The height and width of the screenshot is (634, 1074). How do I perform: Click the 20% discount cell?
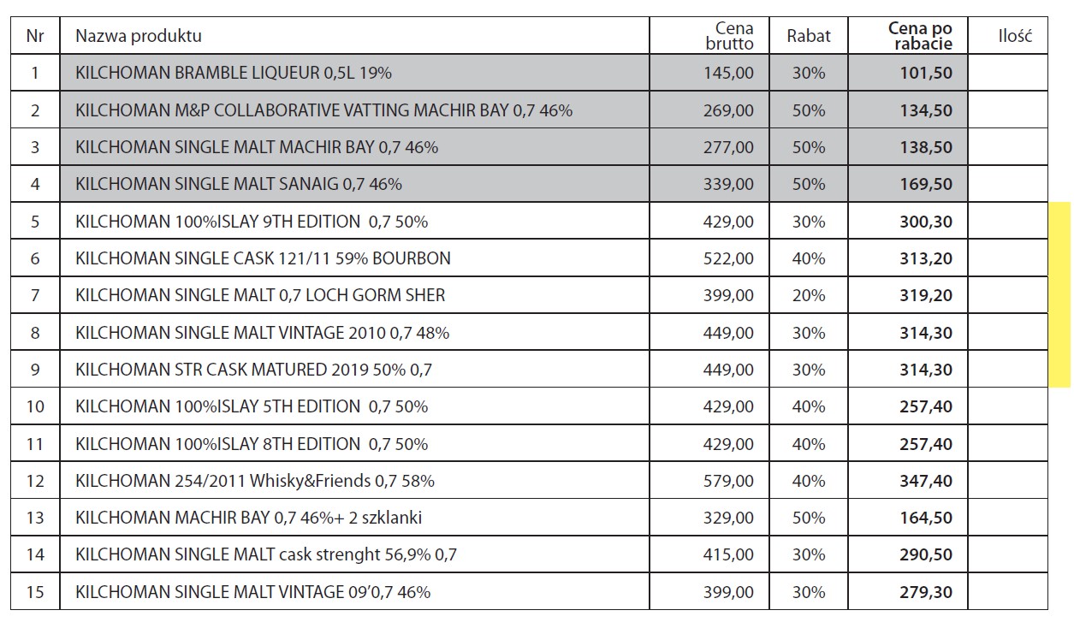pos(809,295)
